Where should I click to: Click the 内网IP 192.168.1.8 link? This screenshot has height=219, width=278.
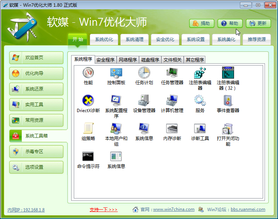point(26,210)
